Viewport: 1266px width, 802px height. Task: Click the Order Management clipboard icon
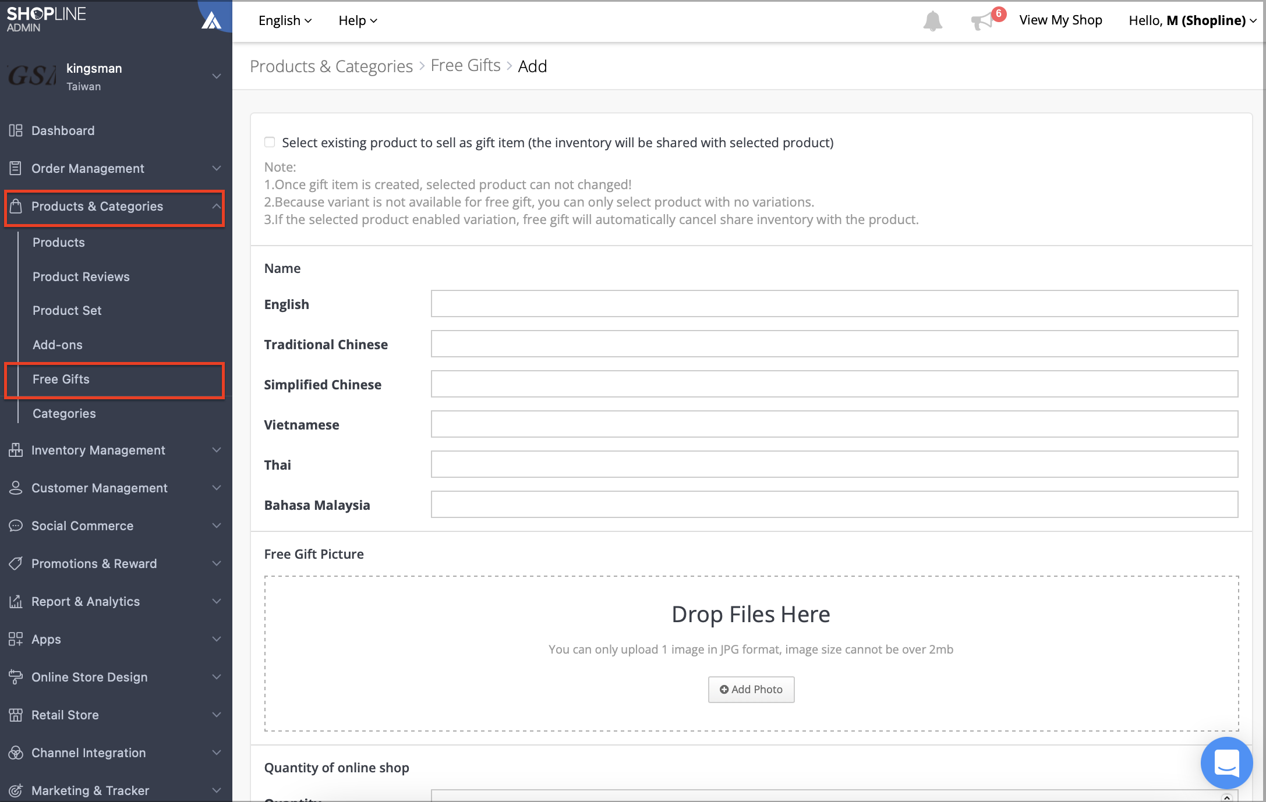[x=16, y=168]
